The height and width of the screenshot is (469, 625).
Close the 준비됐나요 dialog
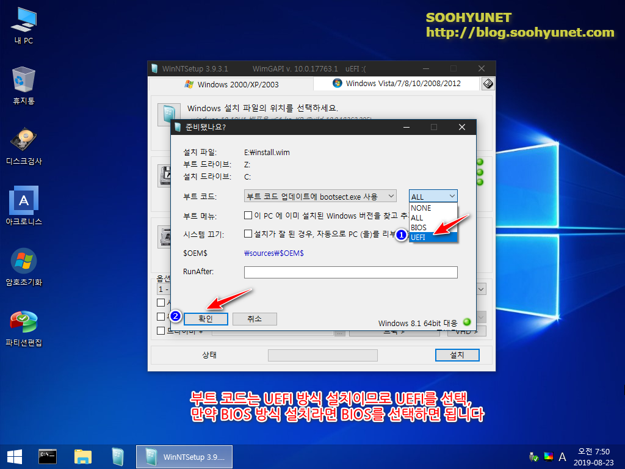tap(462, 127)
